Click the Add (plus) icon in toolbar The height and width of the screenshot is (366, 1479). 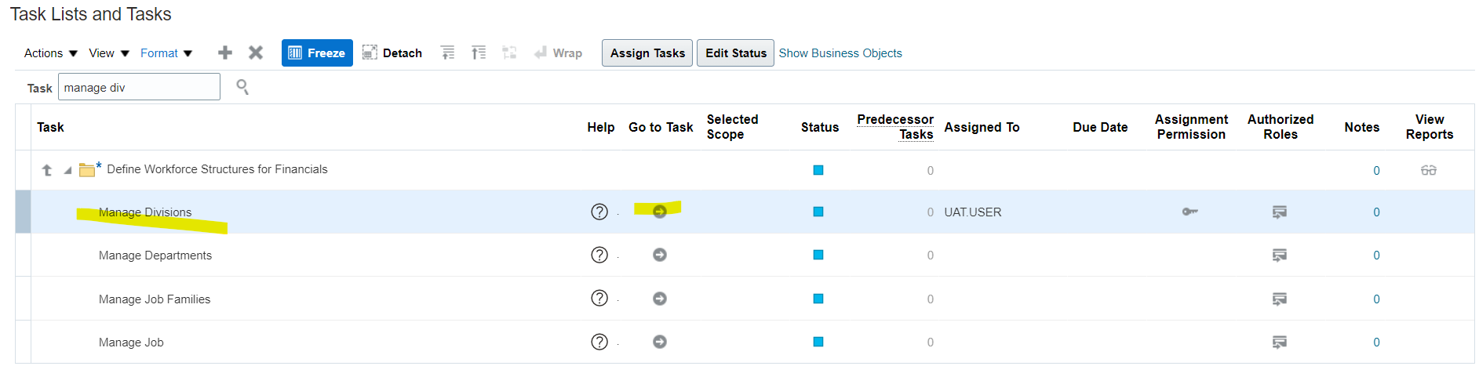[x=225, y=53]
